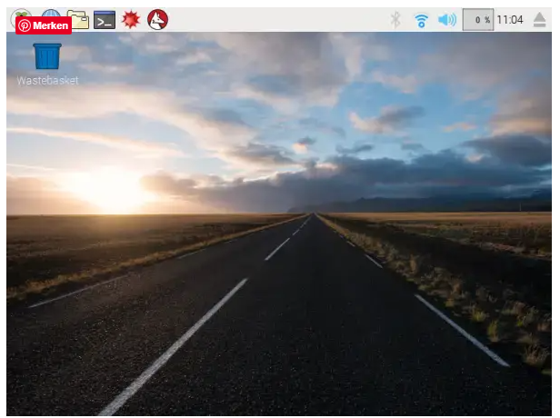Launch the Terminal from the panel
The width and height of the screenshot is (560, 418).
pos(105,20)
